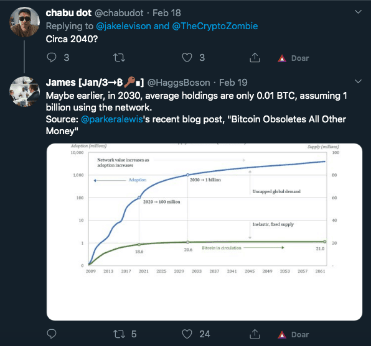This screenshot has width=371, height=346.
Task: Tip chabu dot via Brave Doar
Action: point(293,58)
